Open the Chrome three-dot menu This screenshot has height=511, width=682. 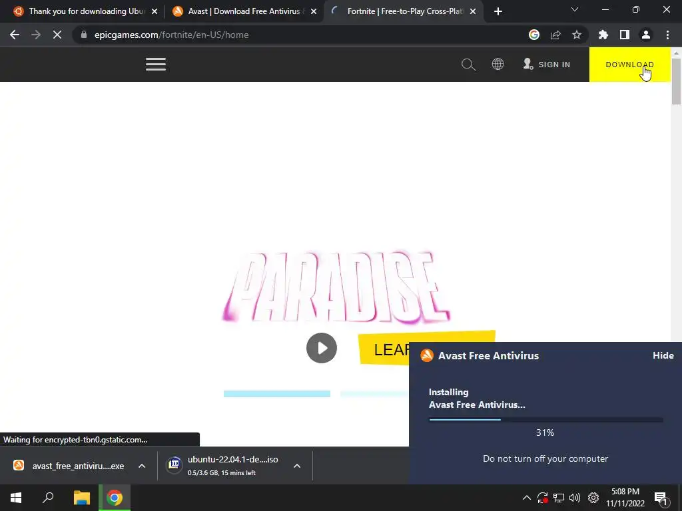point(667,35)
